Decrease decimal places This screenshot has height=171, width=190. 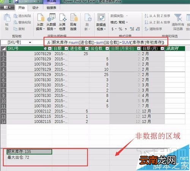point(138,29)
